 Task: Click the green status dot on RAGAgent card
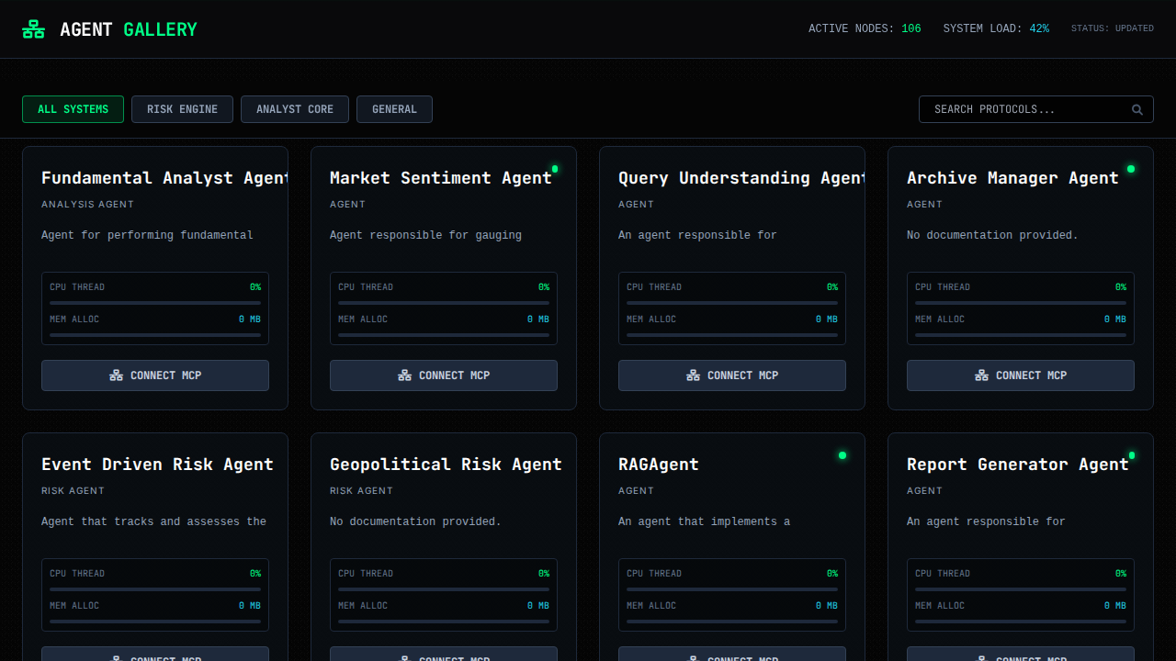coord(842,455)
